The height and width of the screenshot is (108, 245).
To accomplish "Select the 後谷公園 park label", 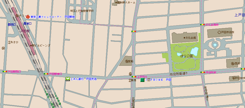I will pyautogui.click(x=186, y=56).
